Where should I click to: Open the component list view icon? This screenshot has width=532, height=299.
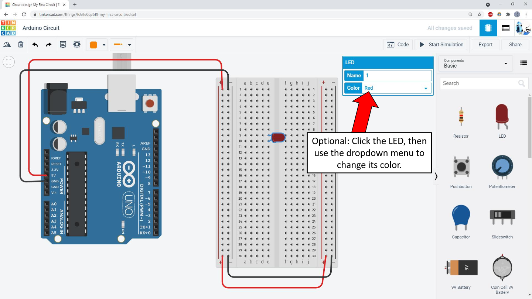[x=524, y=62]
